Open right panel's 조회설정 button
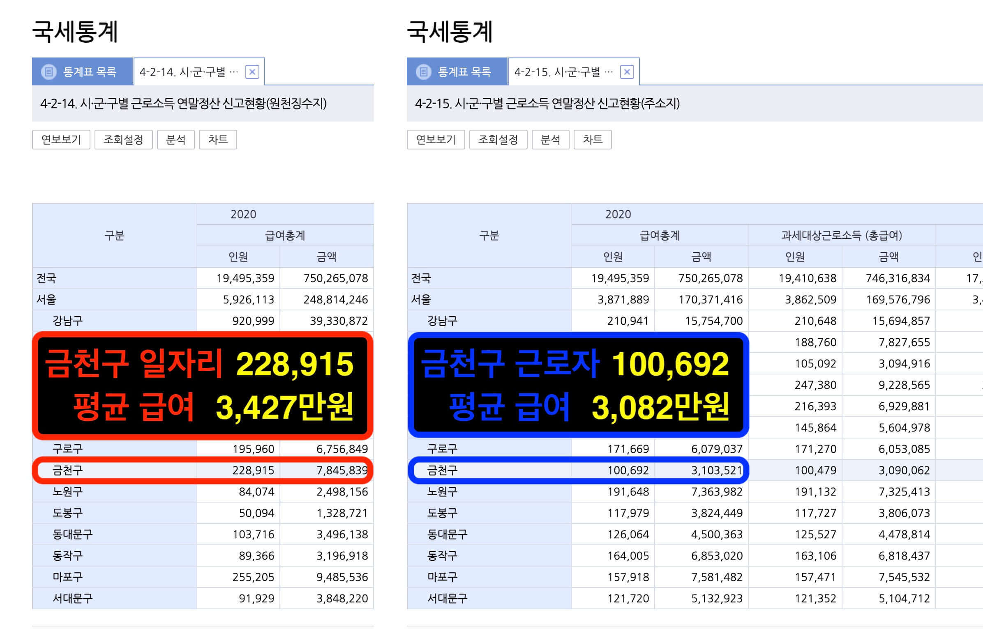This screenshot has width=983, height=629. [x=498, y=140]
